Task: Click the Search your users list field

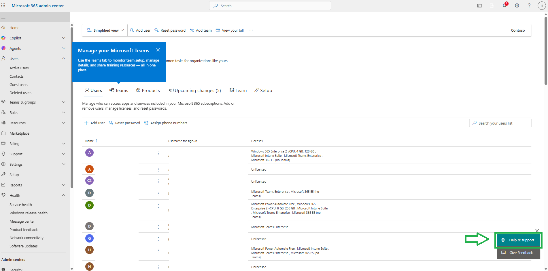Action: click(x=500, y=123)
